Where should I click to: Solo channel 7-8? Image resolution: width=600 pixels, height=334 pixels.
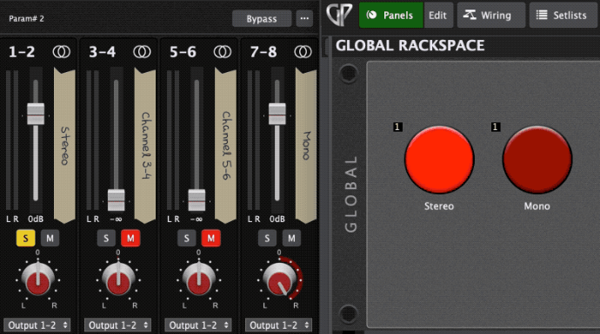click(x=267, y=239)
